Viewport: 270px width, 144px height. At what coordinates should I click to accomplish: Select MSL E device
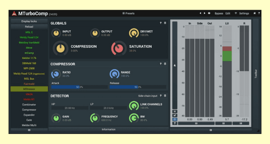29,32
